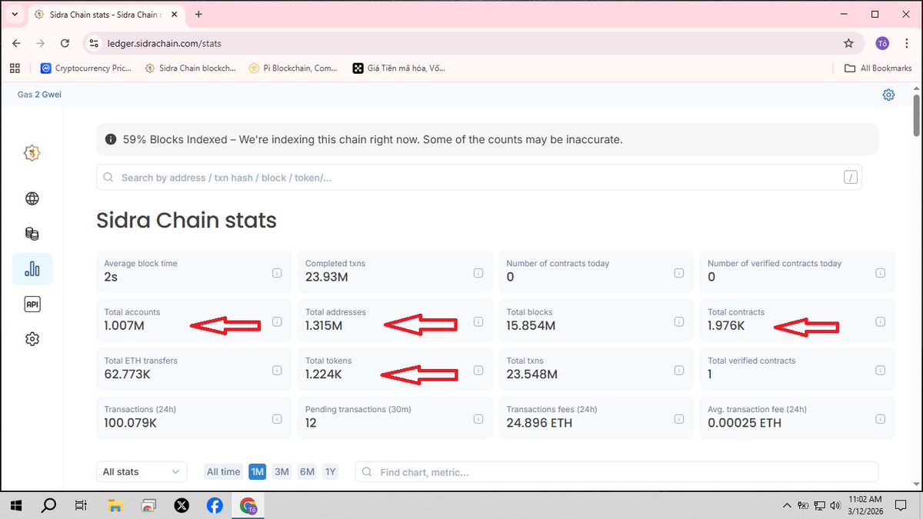
Task: Click the Sidra Chain logo in sidebar
Action: click(32, 153)
